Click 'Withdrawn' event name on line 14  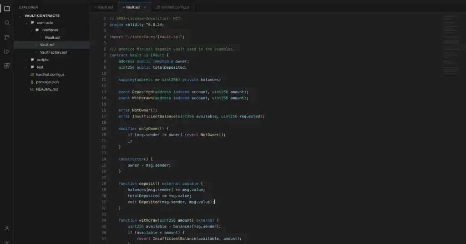(142, 98)
